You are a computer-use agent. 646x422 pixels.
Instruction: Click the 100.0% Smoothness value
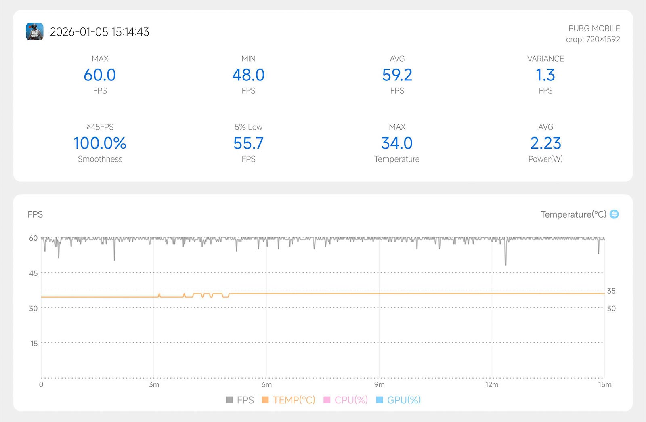[100, 143]
